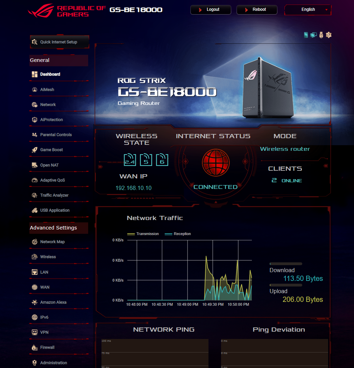
Task: Click the network clients monitors icon at top right
Action: click(313, 35)
